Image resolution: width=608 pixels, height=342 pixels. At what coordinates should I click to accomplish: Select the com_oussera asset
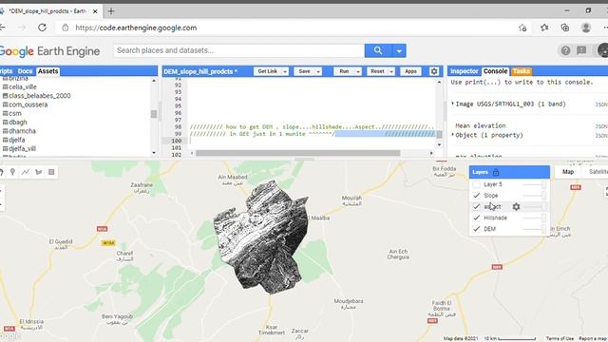[28, 104]
